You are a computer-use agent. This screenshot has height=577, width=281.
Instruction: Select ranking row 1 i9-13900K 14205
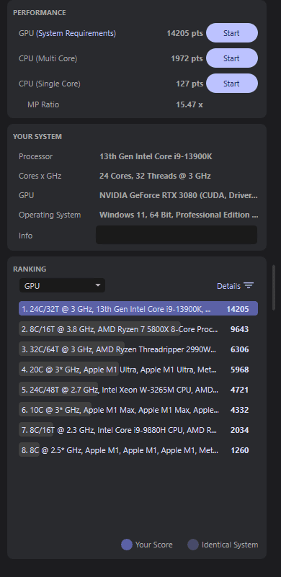tap(138, 309)
